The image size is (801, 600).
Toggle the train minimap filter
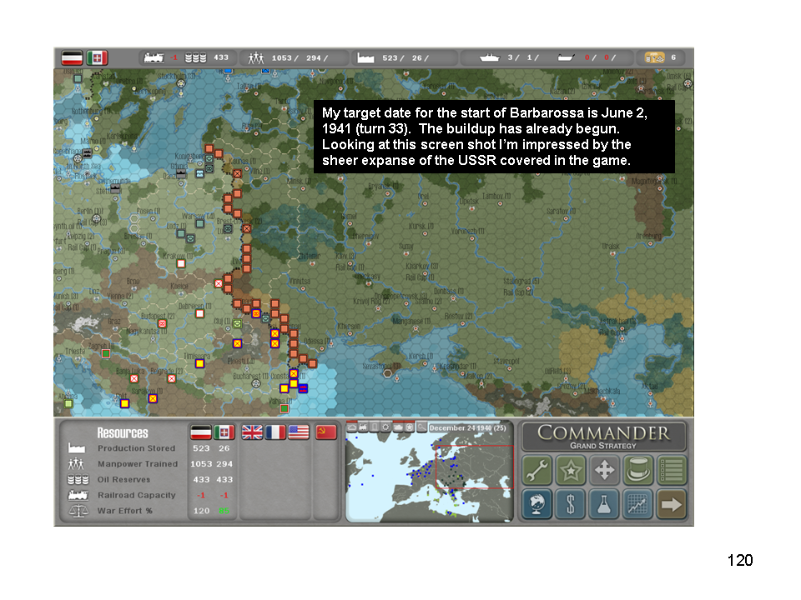364,427
